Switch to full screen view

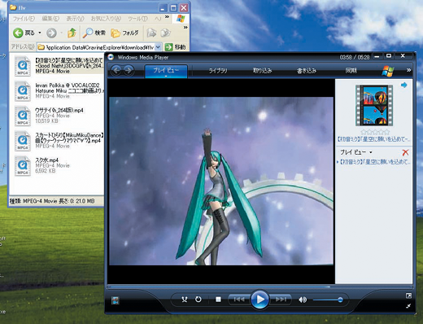(x=408, y=296)
